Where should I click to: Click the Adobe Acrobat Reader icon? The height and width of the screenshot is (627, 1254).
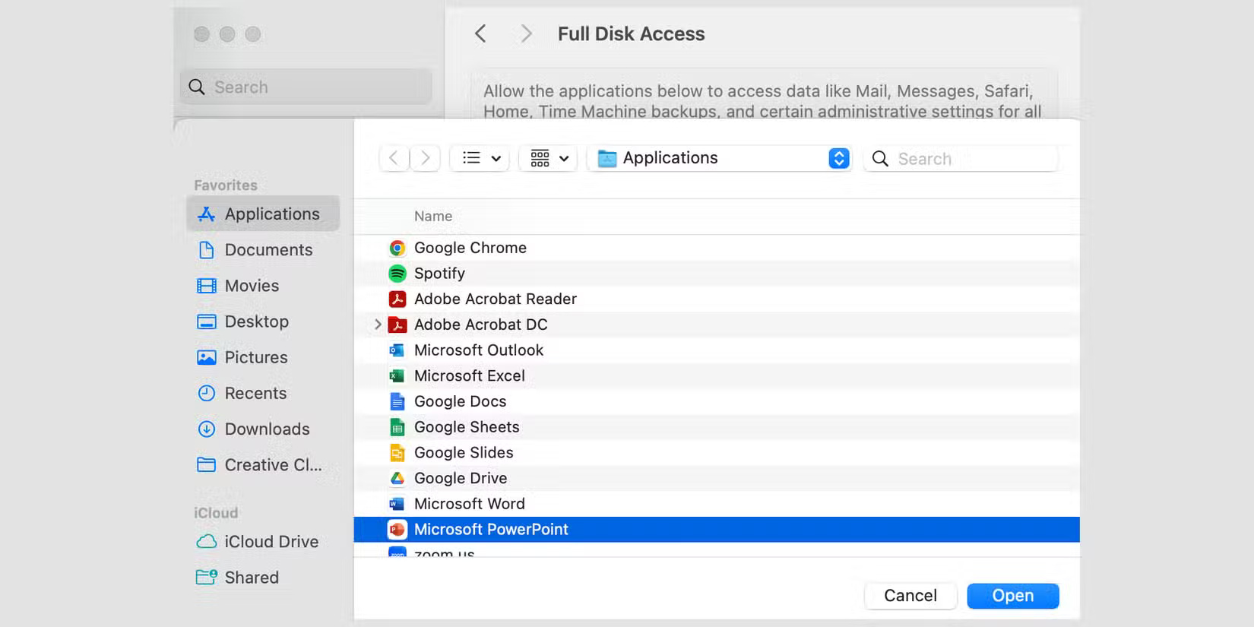[x=397, y=299]
